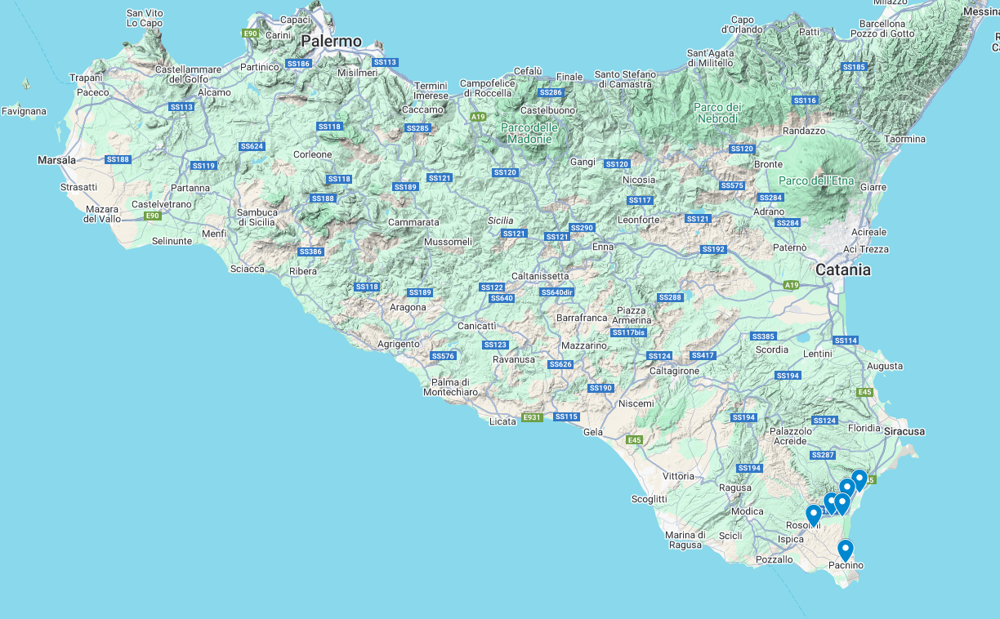The image size is (1000, 619).
Task: Click the Marsala town label
Action: point(56,160)
